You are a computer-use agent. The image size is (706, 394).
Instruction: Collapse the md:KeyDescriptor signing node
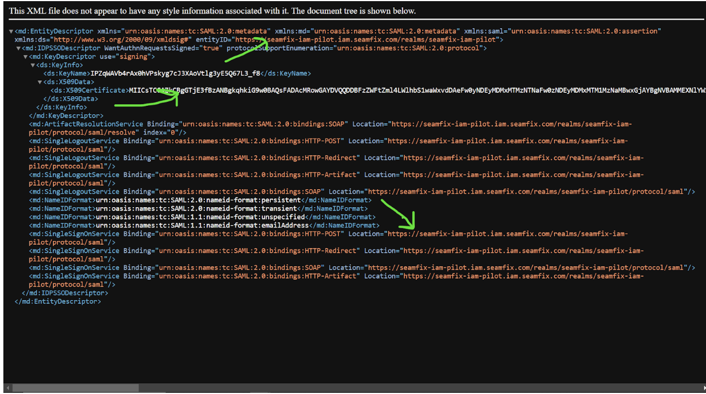click(x=25, y=56)
